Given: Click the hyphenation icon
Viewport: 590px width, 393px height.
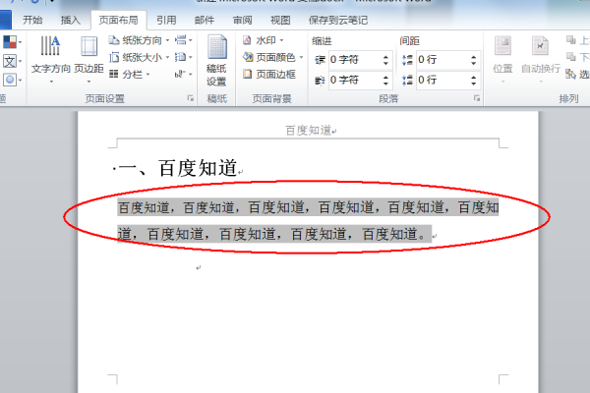Looking at the screenshot, I should [183, 74].
